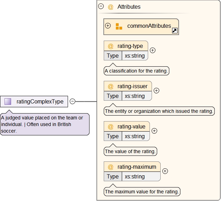
Task: Expand the rating-value attribute
Action: pos(154,131)
